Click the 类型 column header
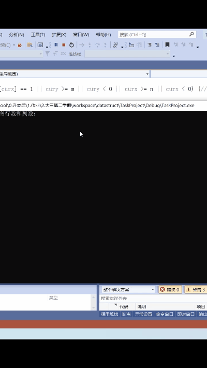Image resolution: width=207 pixels, height=368 pixels. [53, 298]
